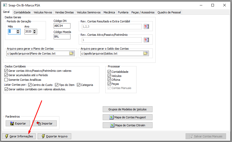This screenshot has width=232, height=142.
Task: Increase the Ano value with up arrow
Action: (35, 31)
